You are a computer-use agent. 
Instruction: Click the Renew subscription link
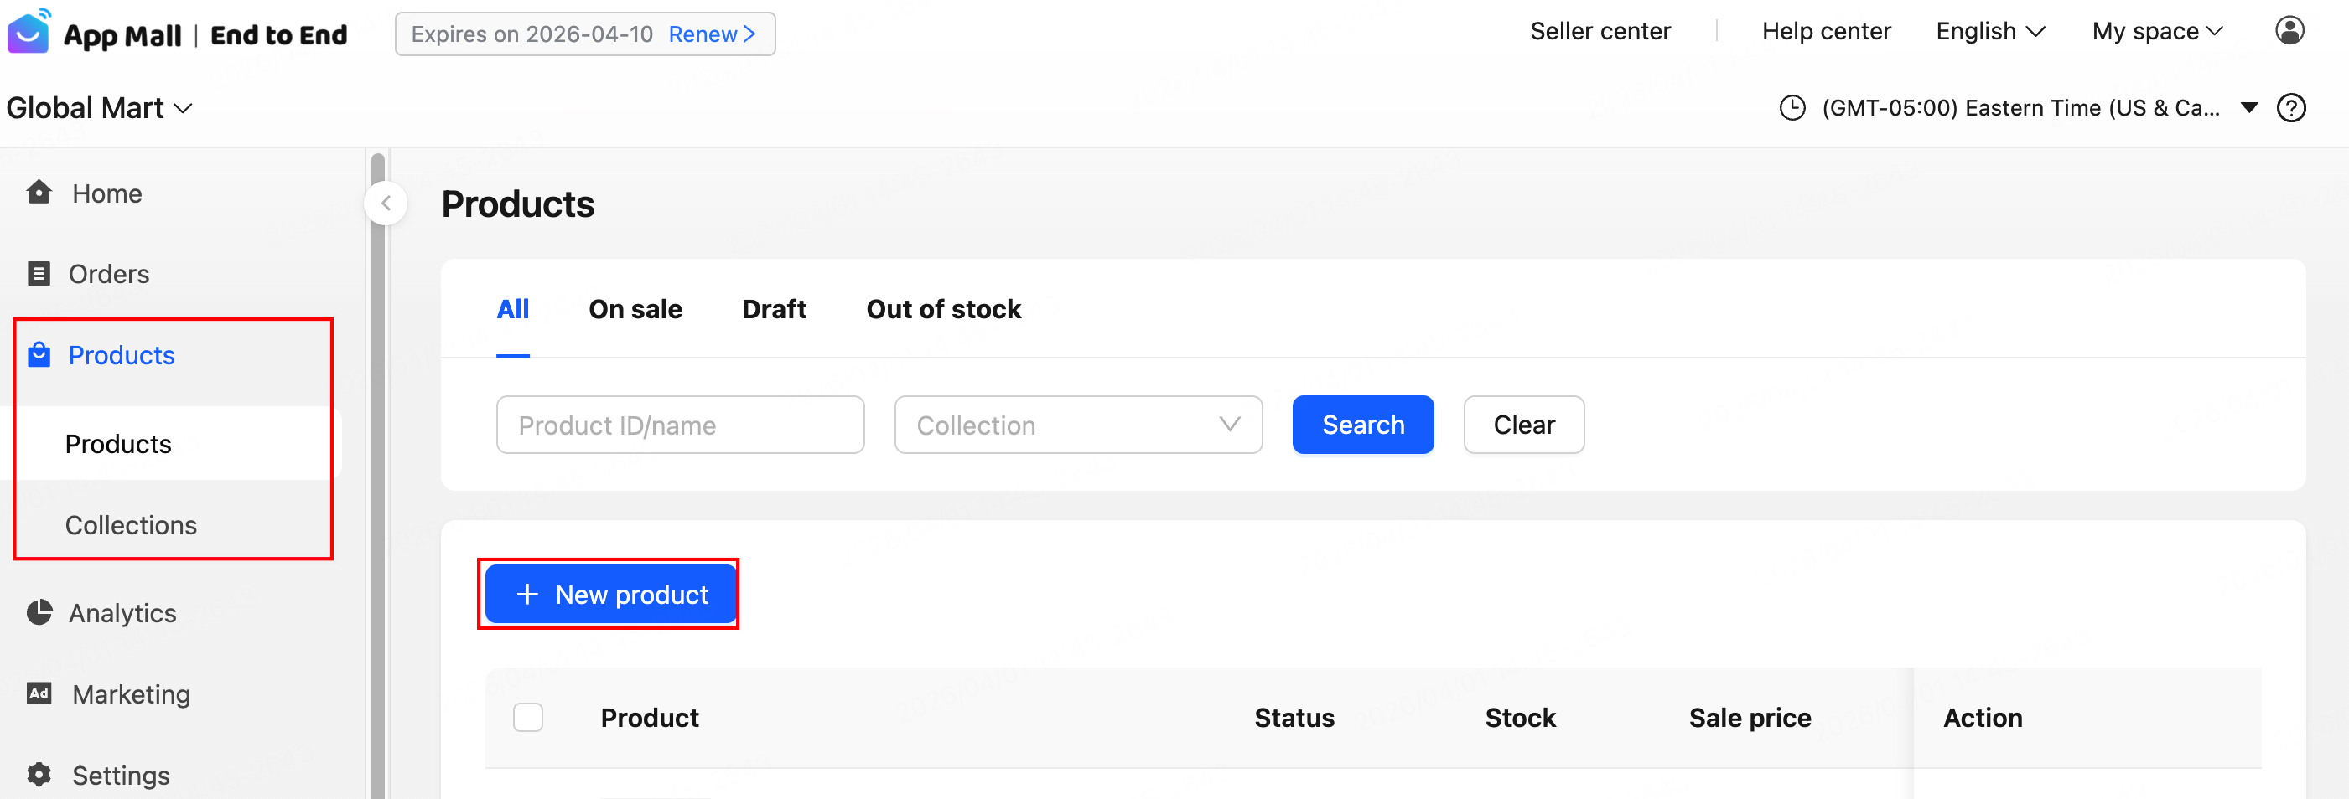(711, 34)
